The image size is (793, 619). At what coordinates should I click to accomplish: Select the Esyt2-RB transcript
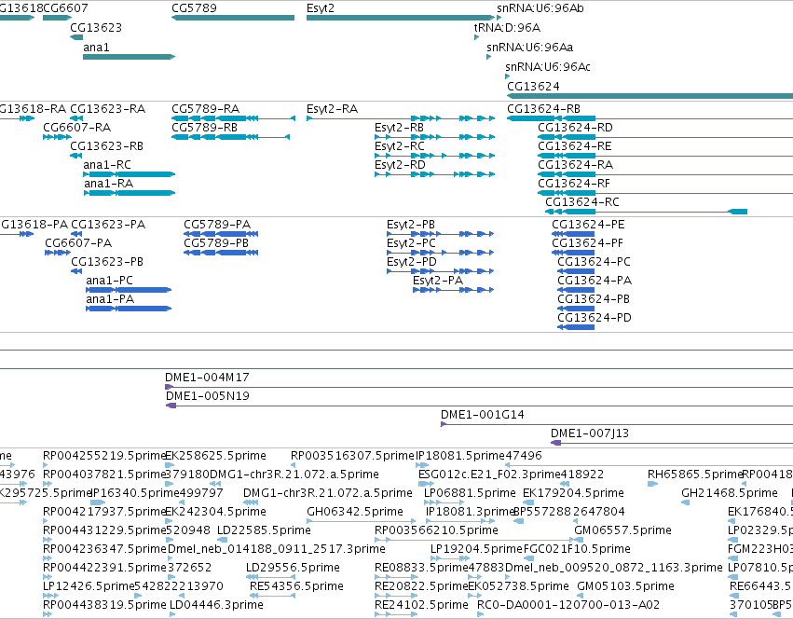click(x=434, y=137)
